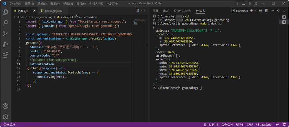Screen dimensions: 289x127
Task: Switch to the デバッグ コンソール panel tab
Action: [x=182, y=11]
